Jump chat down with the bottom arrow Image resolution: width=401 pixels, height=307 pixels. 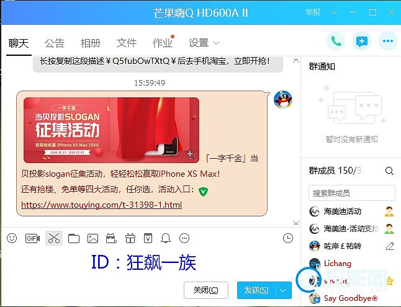(296, 223)
